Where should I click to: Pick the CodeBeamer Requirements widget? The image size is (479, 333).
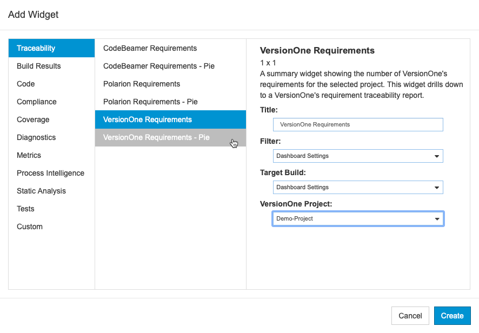[170, 48]
